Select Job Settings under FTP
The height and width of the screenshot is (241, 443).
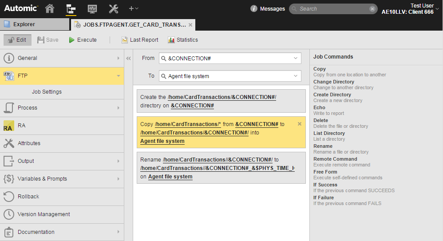(x=47, y=92)
